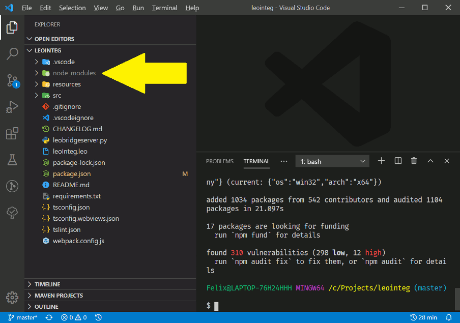This screenshot has width=460, height=323.
Task: Open the Selection menu
Action: coord(72,8)
